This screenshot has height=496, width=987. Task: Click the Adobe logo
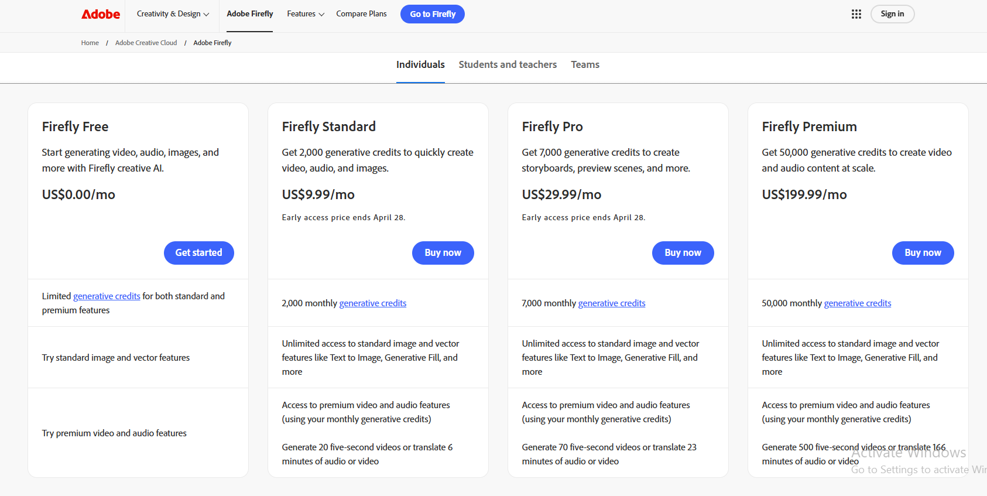click(x=101, y=14)
